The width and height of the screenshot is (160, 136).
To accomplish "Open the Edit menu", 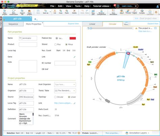I will point(61,6).
